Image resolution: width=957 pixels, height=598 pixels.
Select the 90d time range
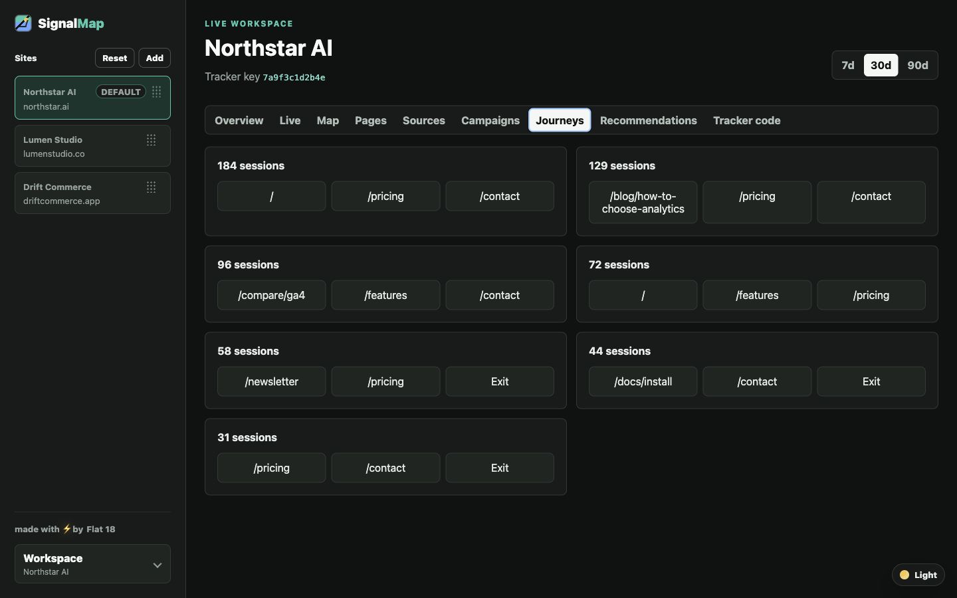pyautogui.click(x=918, y=65)
